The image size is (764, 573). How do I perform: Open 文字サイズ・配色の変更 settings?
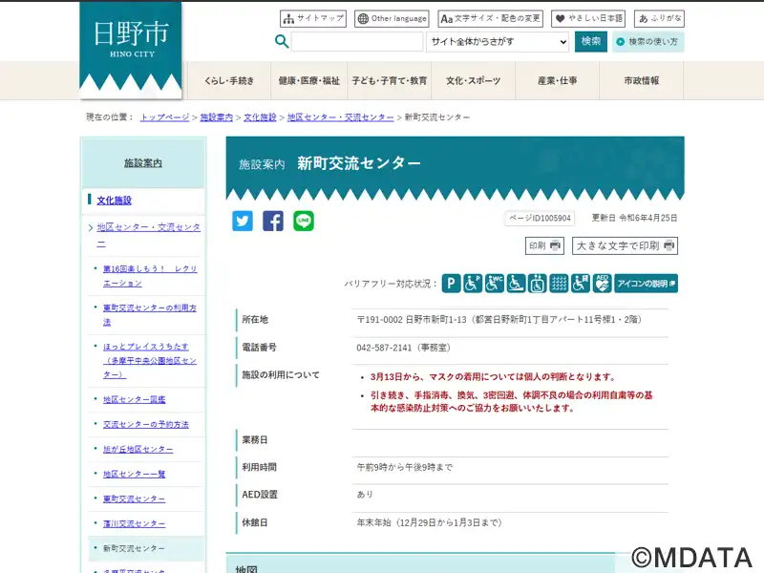coord(491,18)
